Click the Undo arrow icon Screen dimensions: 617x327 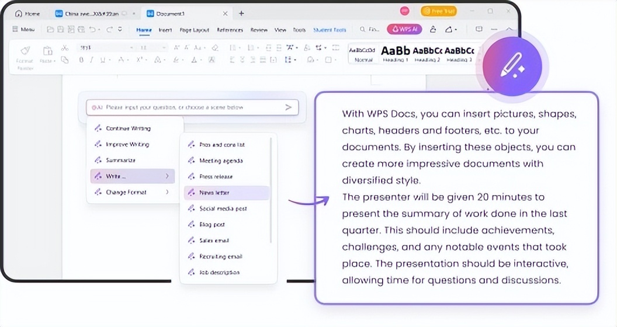click(x=92, y=29)
